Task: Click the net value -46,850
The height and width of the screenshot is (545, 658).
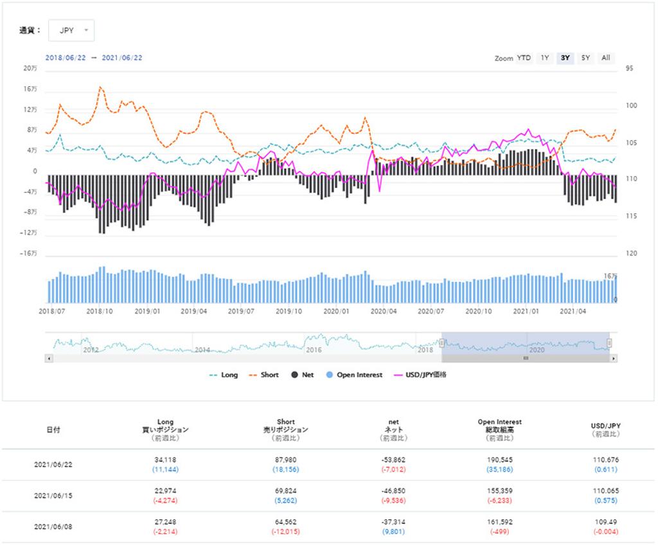Action: (x=394, y=491)
